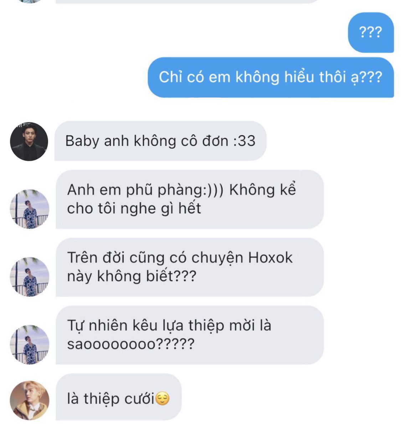Select the sent '???' message bubble
Image resolution: width=401 pixels, height=424 pixels.
coord(371,32)
